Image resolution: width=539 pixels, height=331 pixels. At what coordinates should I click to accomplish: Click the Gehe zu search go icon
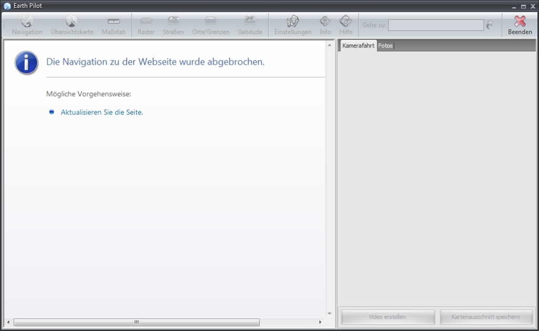pyautogui.click(x=490, y=25)
